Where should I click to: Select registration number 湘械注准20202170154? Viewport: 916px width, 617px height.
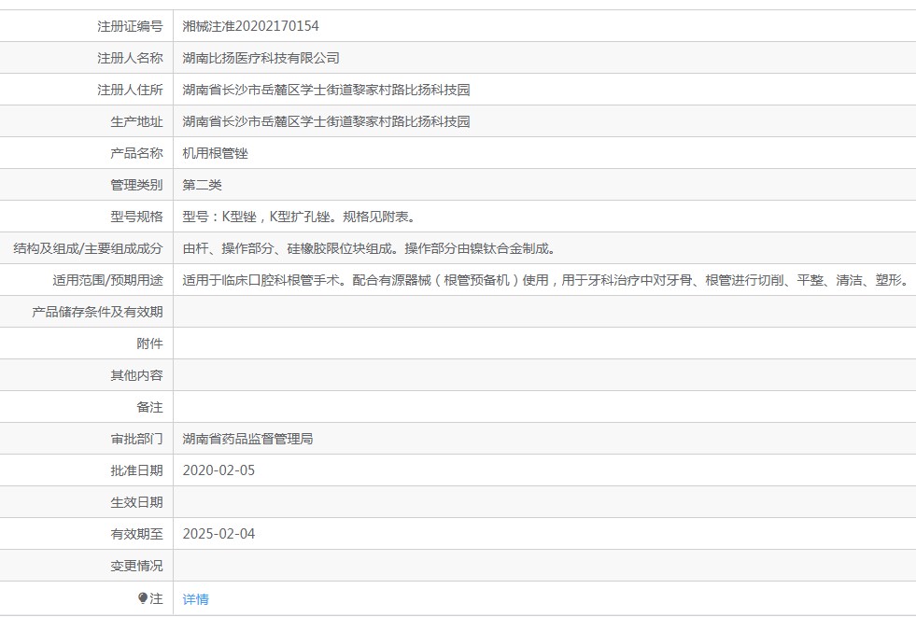250,26
